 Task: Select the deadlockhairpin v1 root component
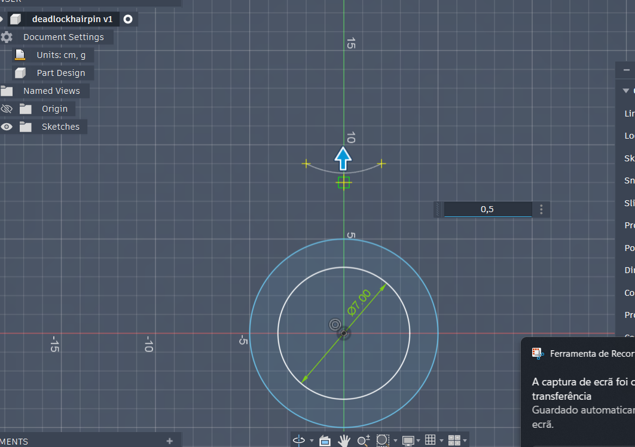pos(72,19)
